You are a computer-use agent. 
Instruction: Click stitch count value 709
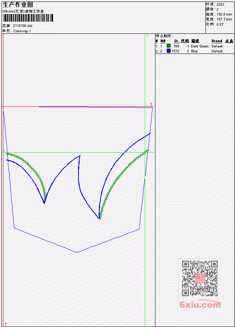pyautogui.click(x=176, y=46)
